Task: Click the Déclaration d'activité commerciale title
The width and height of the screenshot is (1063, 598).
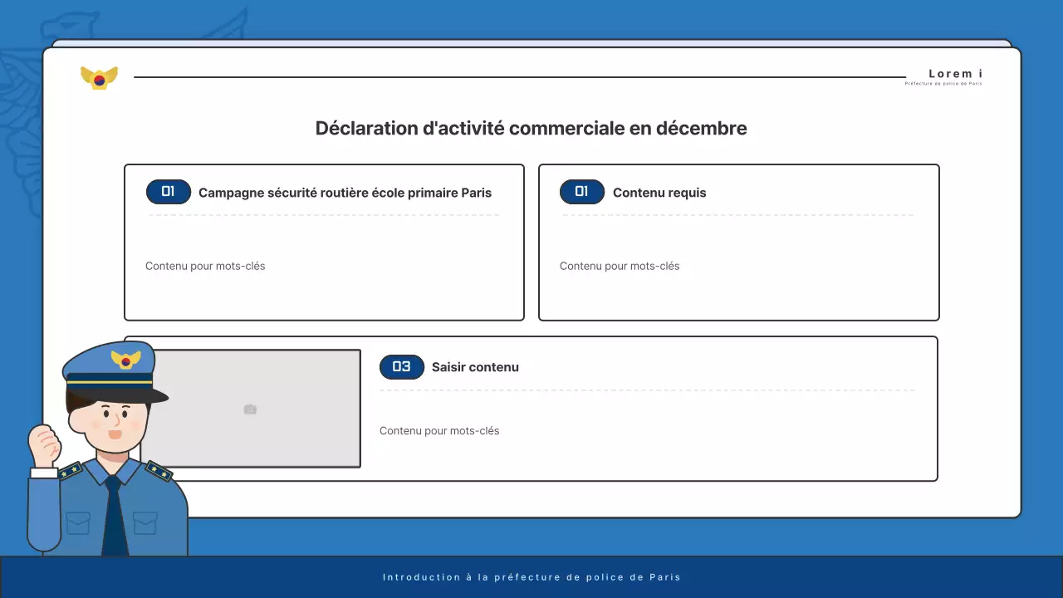Action: (x=531, y=128)
